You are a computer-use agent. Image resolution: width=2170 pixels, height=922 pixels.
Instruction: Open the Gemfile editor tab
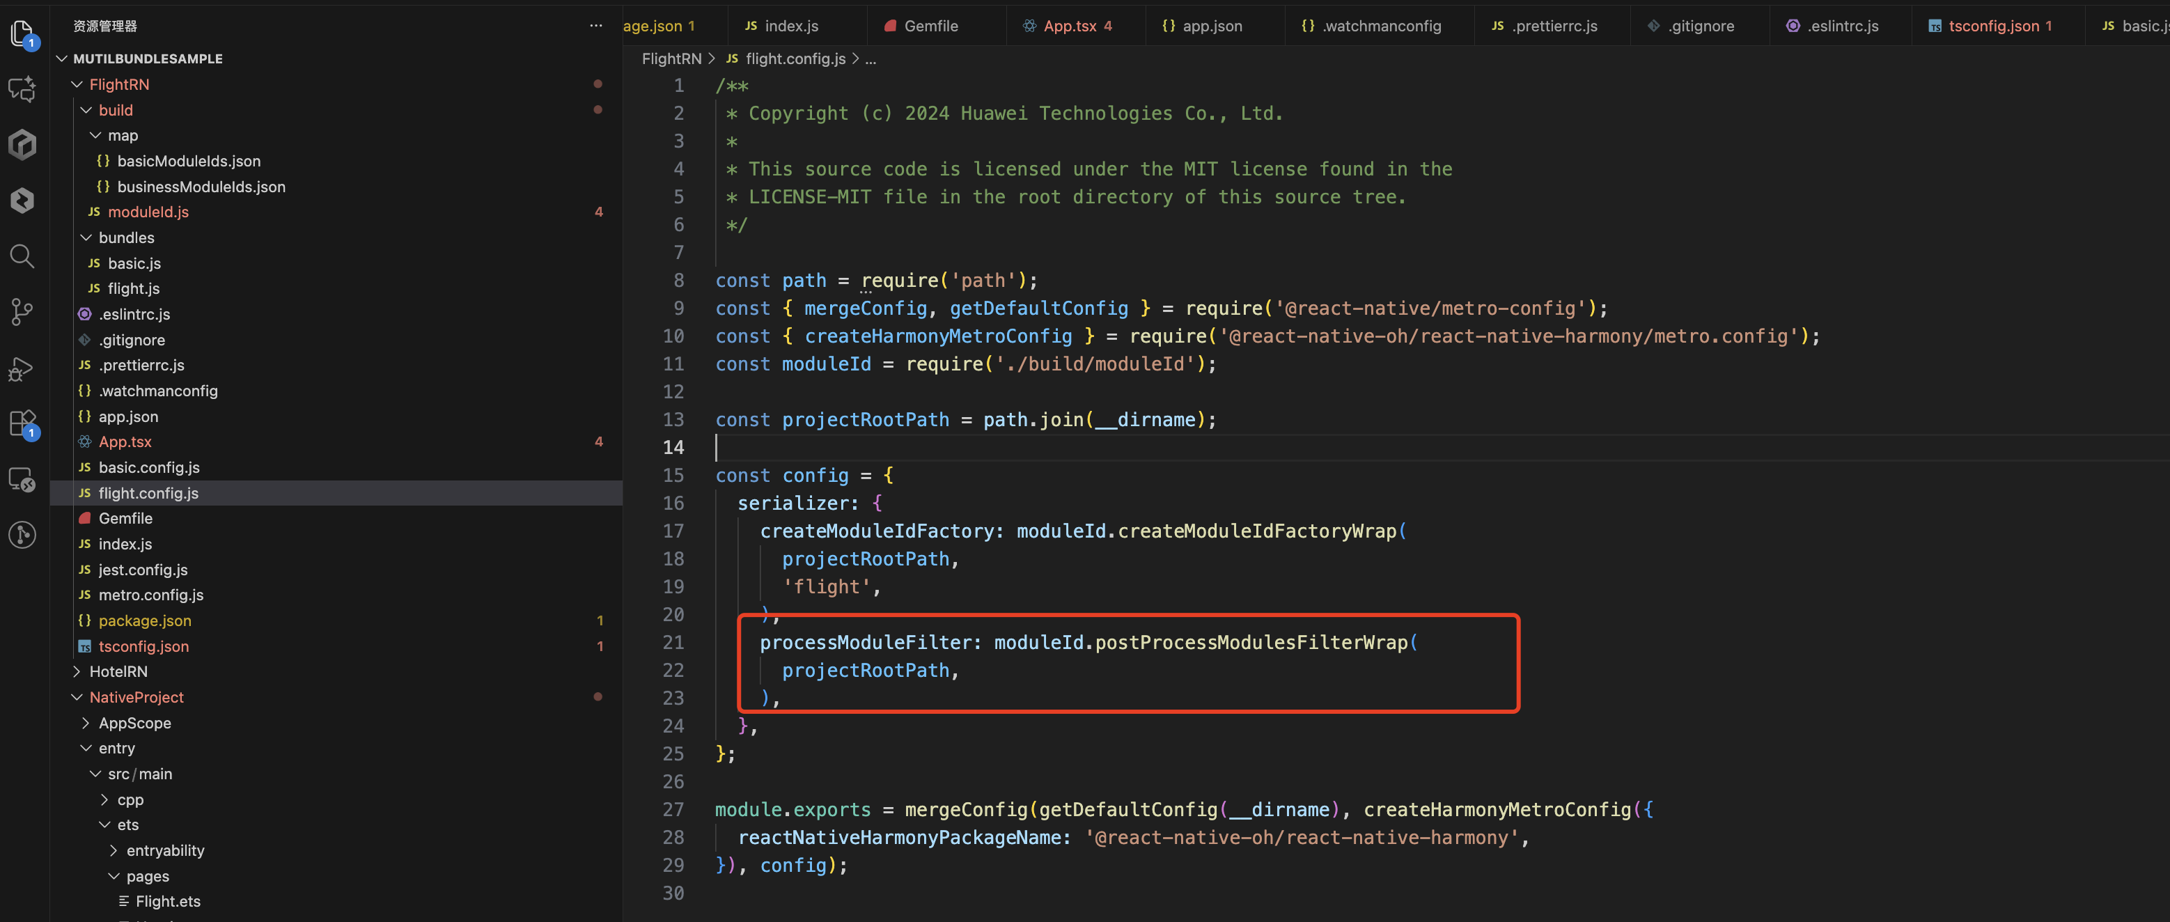click(x=930, y=26)
